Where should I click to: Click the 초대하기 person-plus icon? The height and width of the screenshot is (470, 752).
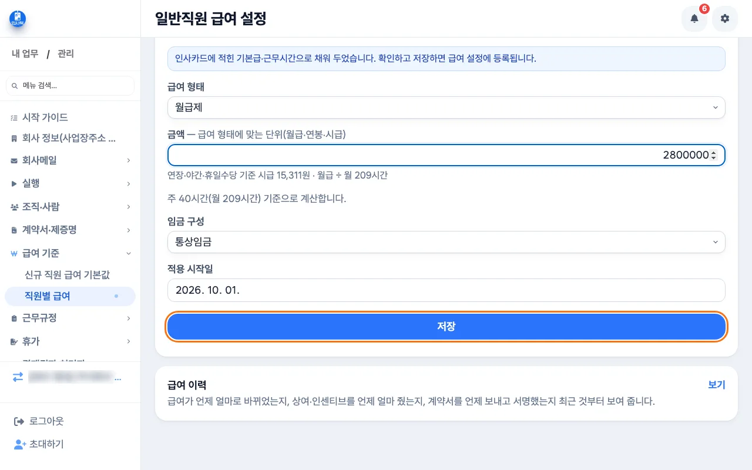point(19,444)
